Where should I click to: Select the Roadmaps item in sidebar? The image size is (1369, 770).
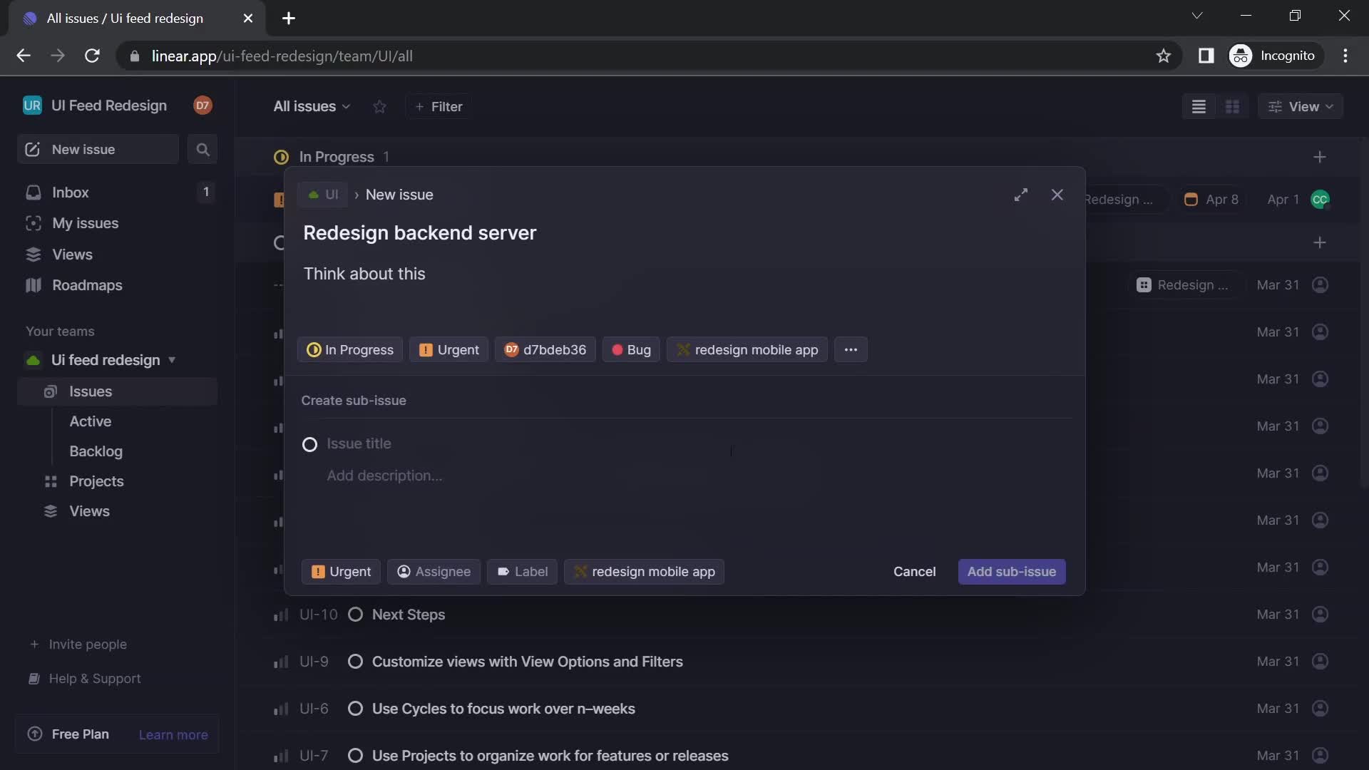88,285
